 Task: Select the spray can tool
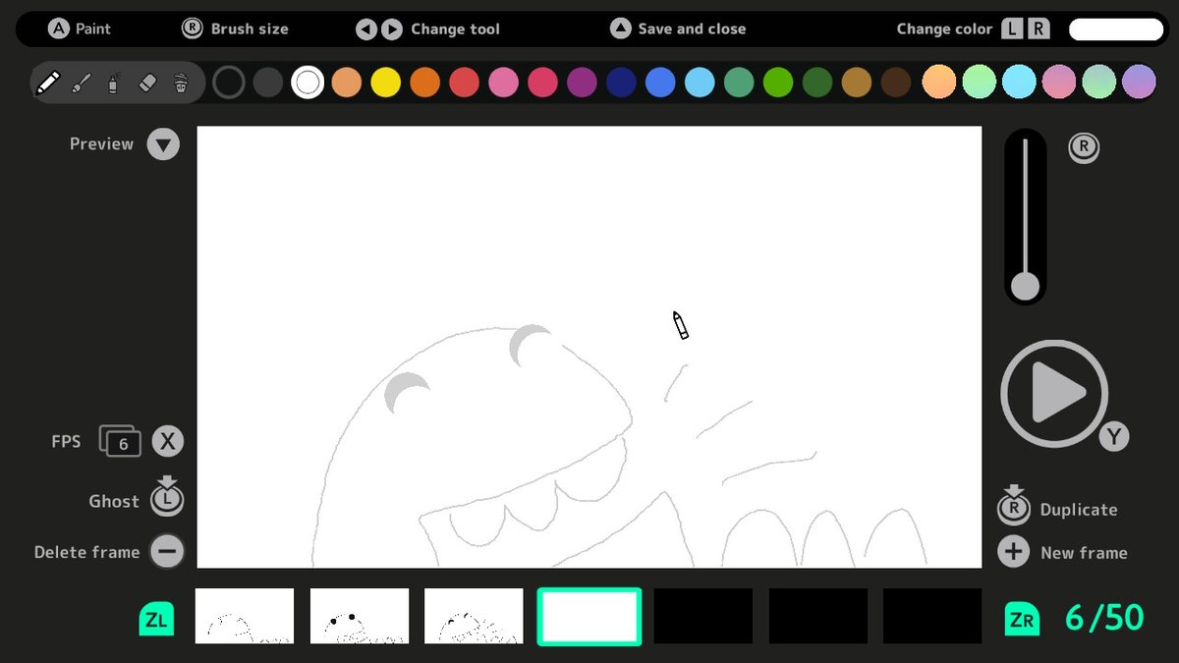113,83
